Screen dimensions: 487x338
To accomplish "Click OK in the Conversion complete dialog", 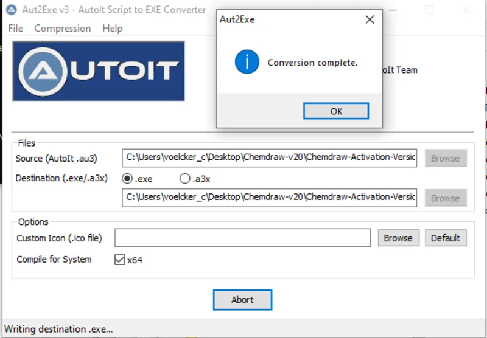I will tap(336, 111).
